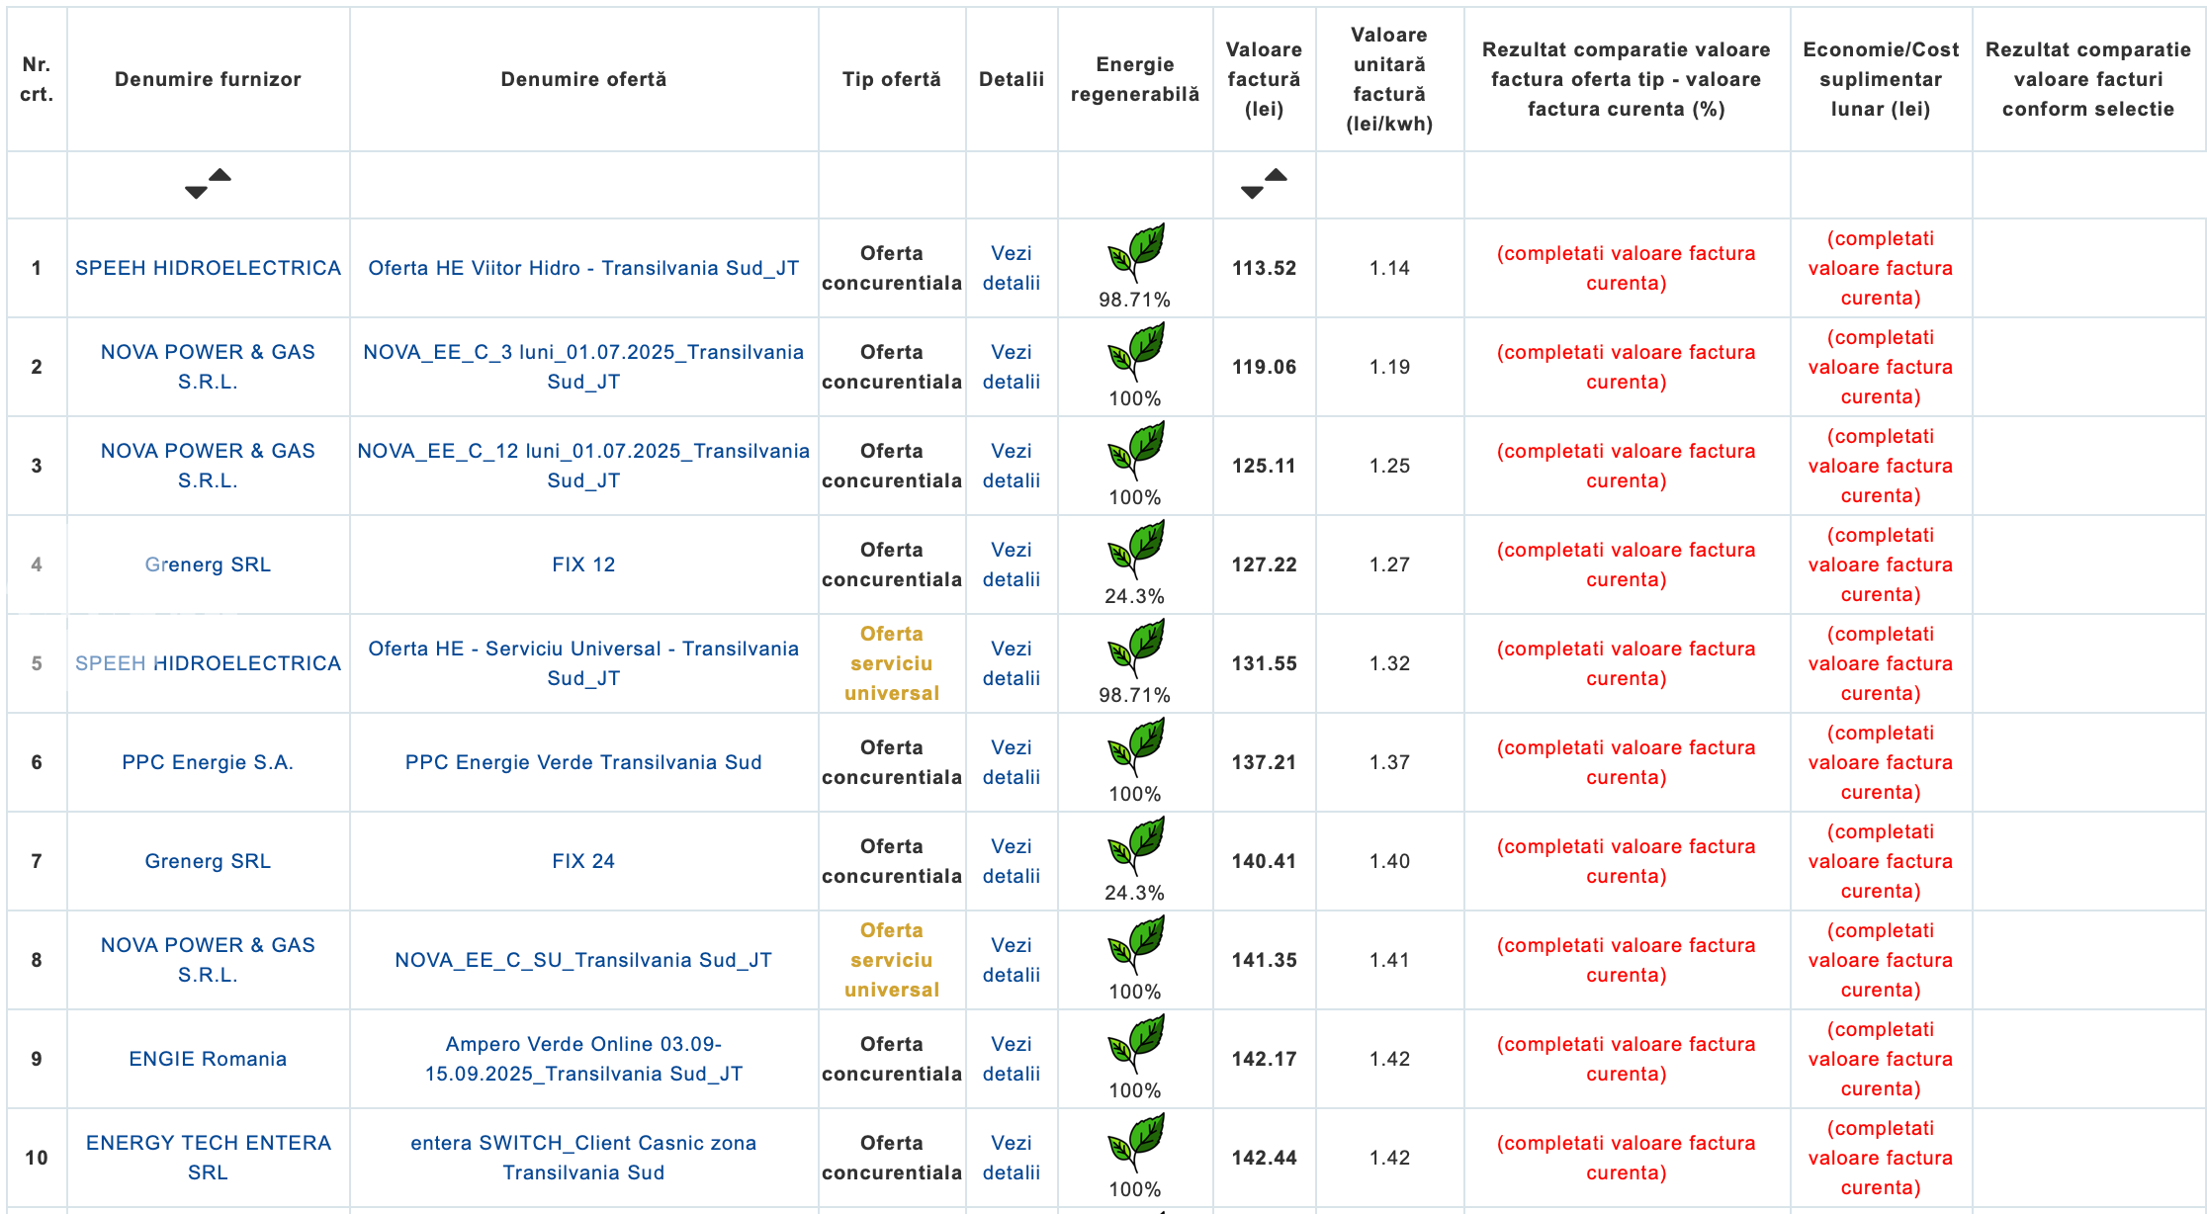Open NOVA_EE_C_SU_Transilvania Sud_JT offer
The height and width of the screenshot is (1214, 2207).
click(x=583, y=960)
